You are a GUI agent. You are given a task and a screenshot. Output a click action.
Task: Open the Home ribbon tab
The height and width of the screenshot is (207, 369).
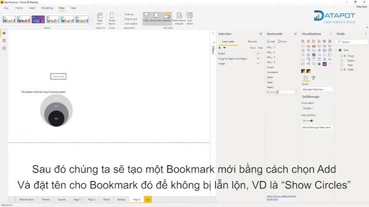19,8
